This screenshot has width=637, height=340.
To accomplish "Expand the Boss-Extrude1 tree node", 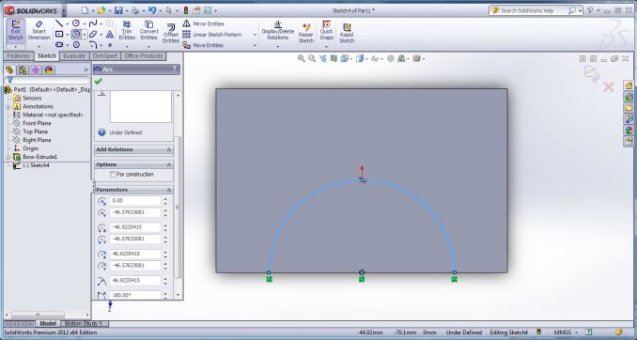I will (8, 157).
